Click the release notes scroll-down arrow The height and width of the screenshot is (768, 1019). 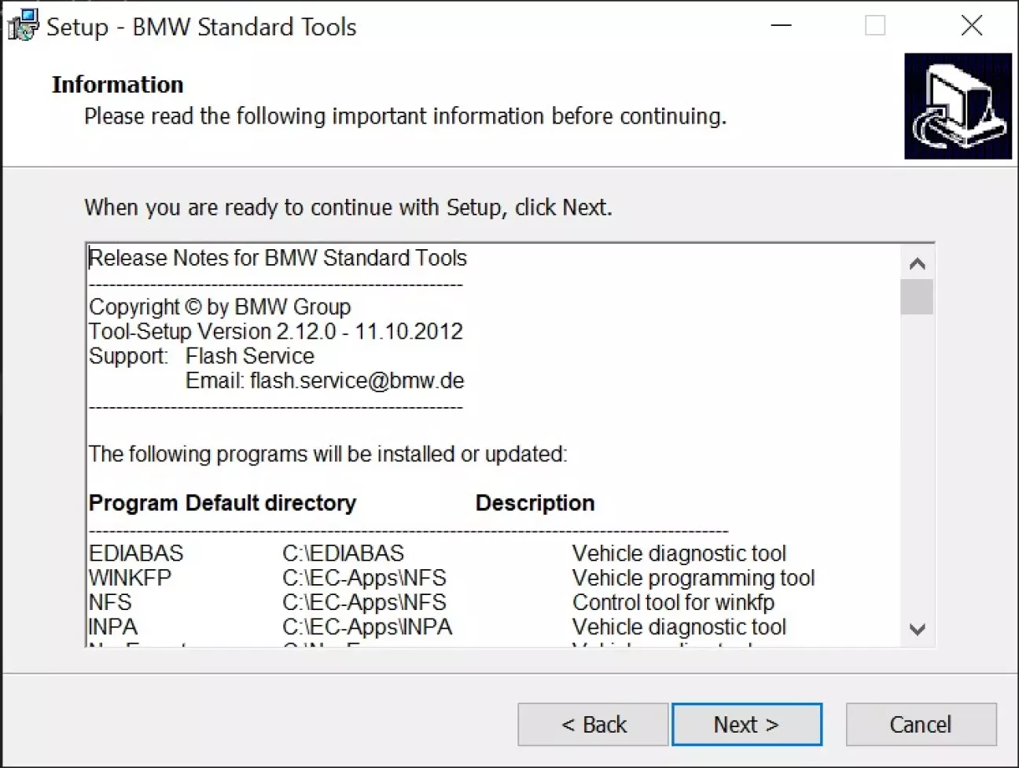pos(917,629)
